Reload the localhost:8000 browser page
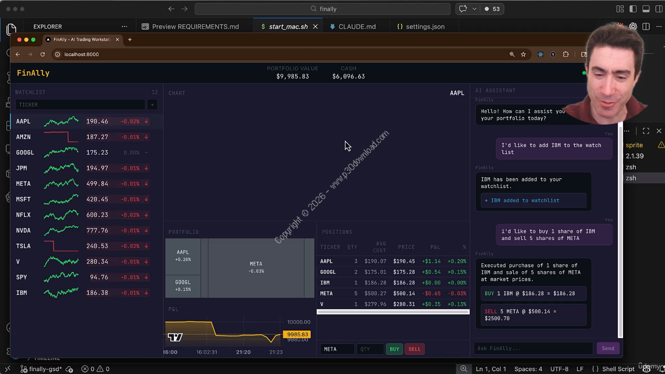Image resolution: width=665 pixels, height=374 pixels. click(43, 55)
